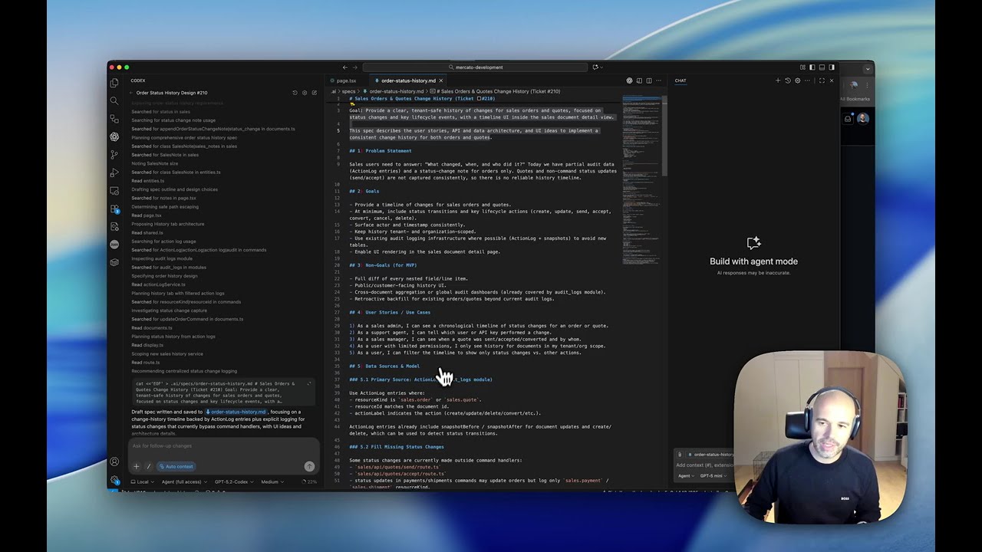Open the Search view in activity bar
This screenshot has width=982, height=552.
point(114,100)
